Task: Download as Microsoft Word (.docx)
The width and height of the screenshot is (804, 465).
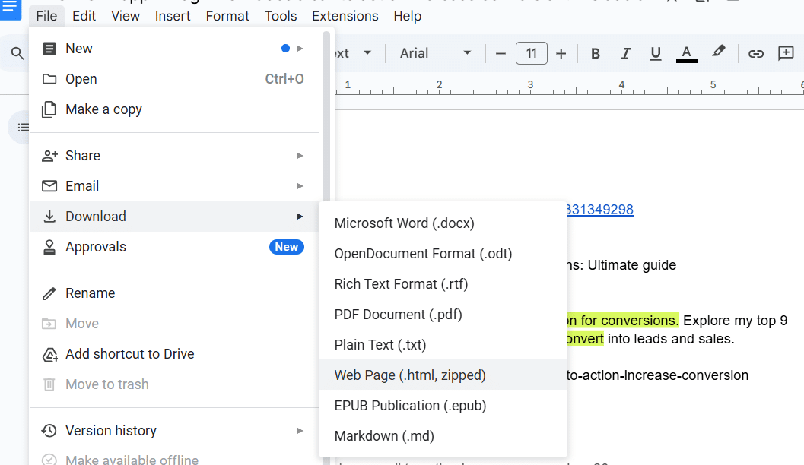Action: pyautogui.click(x=443, y=223)
